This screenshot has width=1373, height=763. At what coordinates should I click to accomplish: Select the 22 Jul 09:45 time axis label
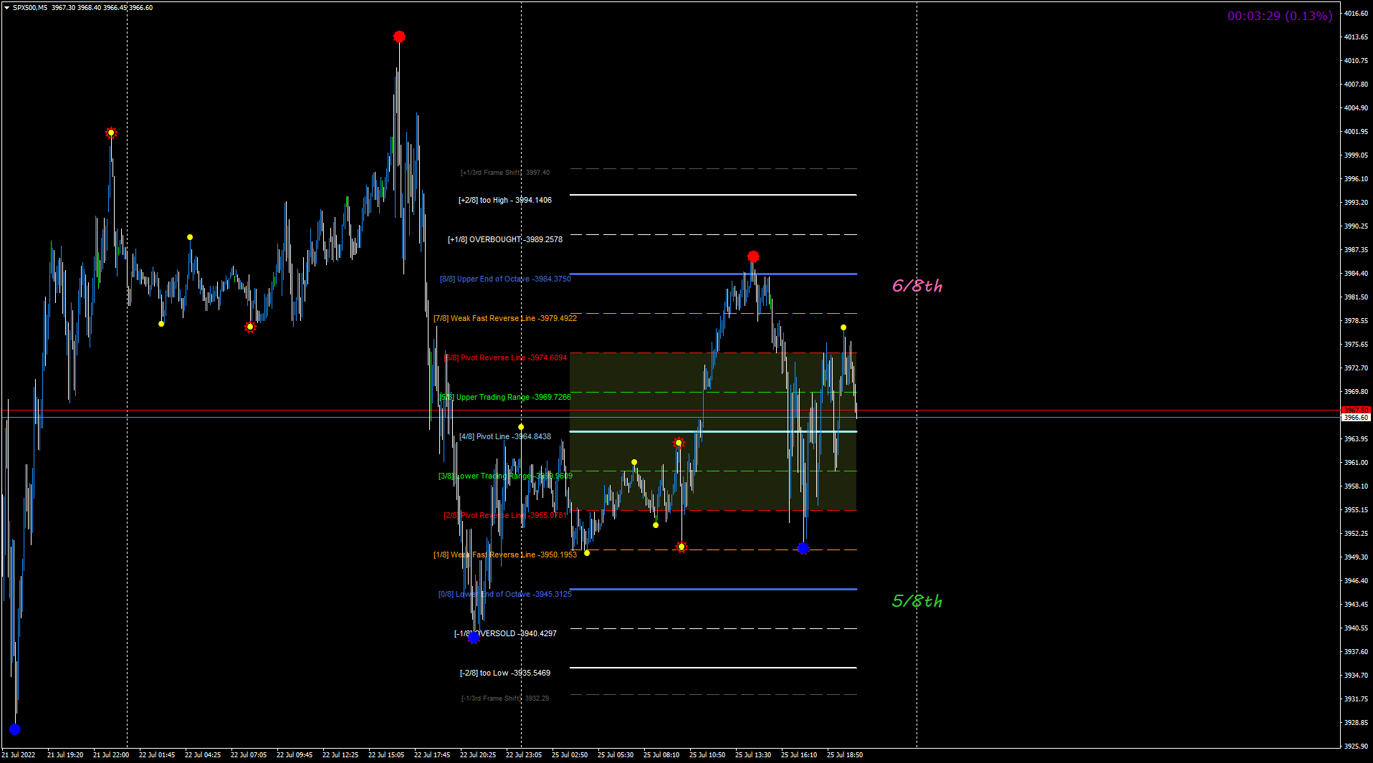pos(295,755)
